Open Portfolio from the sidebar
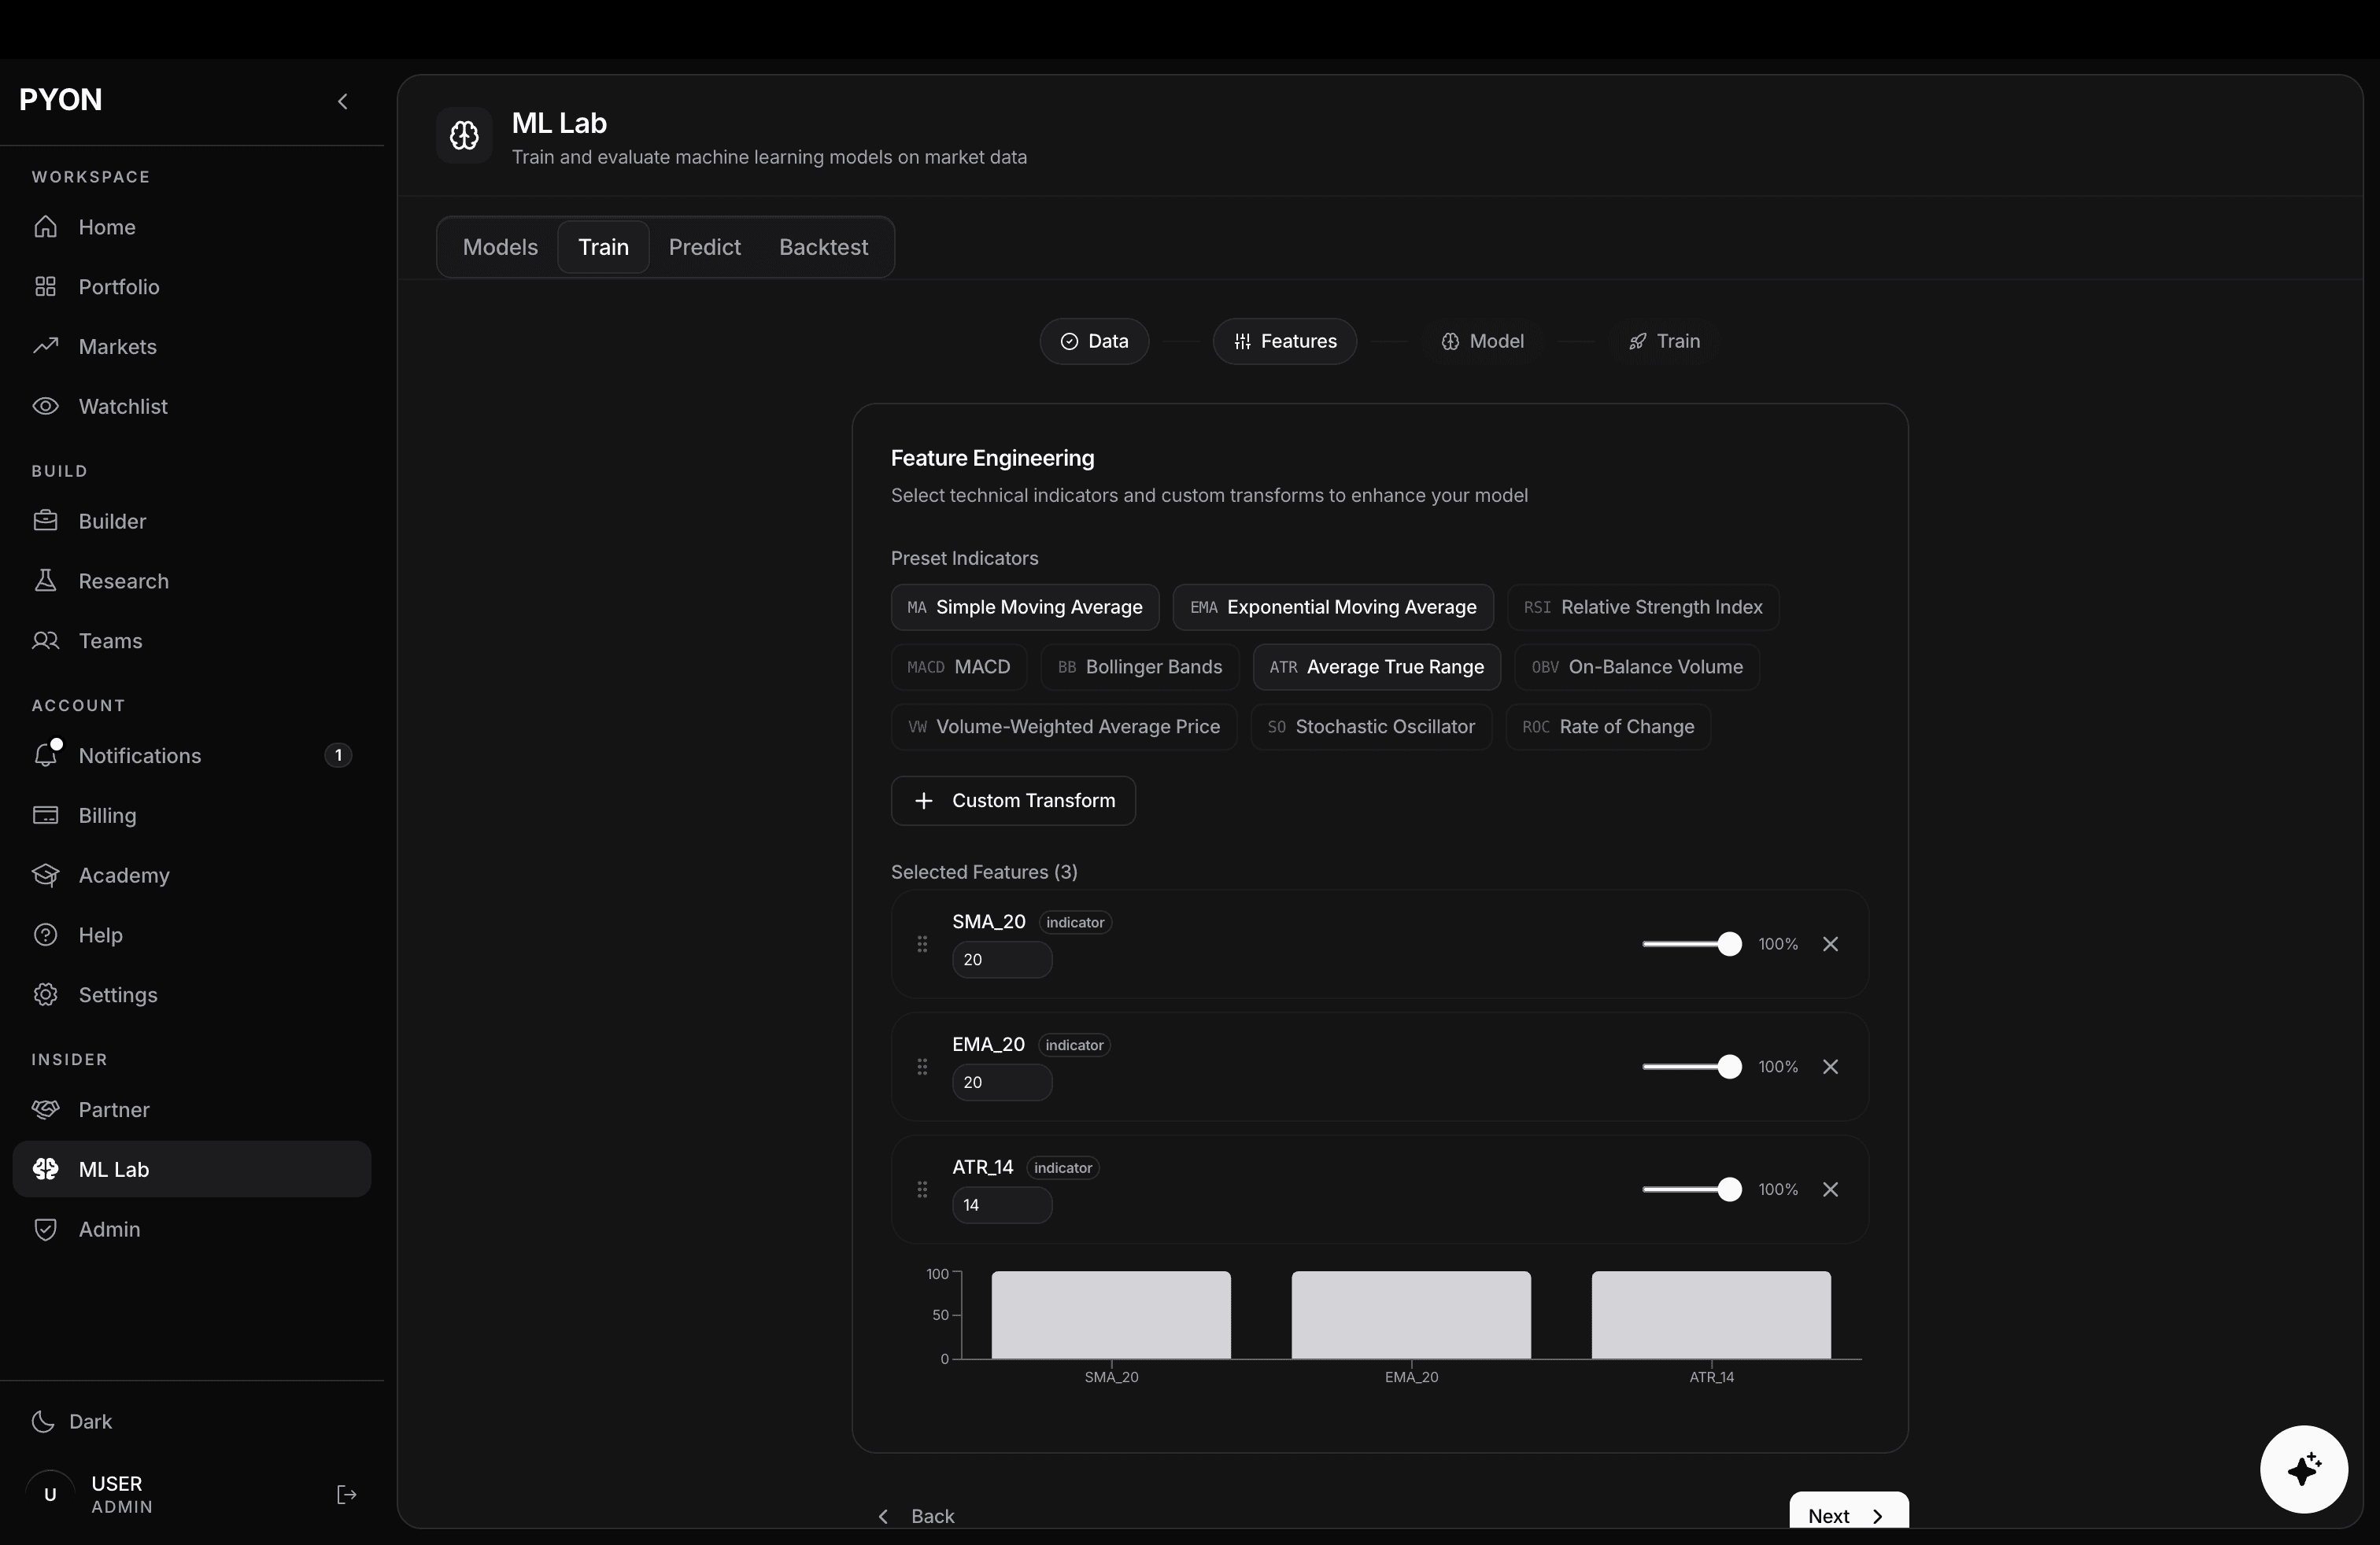This screenshot has width=2380, height=1545. pyautogui.click(x=192, y=287)
